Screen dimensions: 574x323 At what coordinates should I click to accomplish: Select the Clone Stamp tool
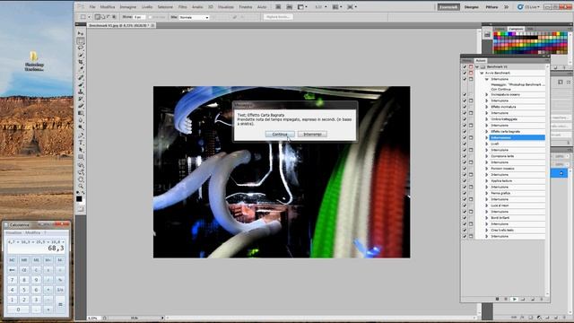pyautogui.click(x=81, y=92)
